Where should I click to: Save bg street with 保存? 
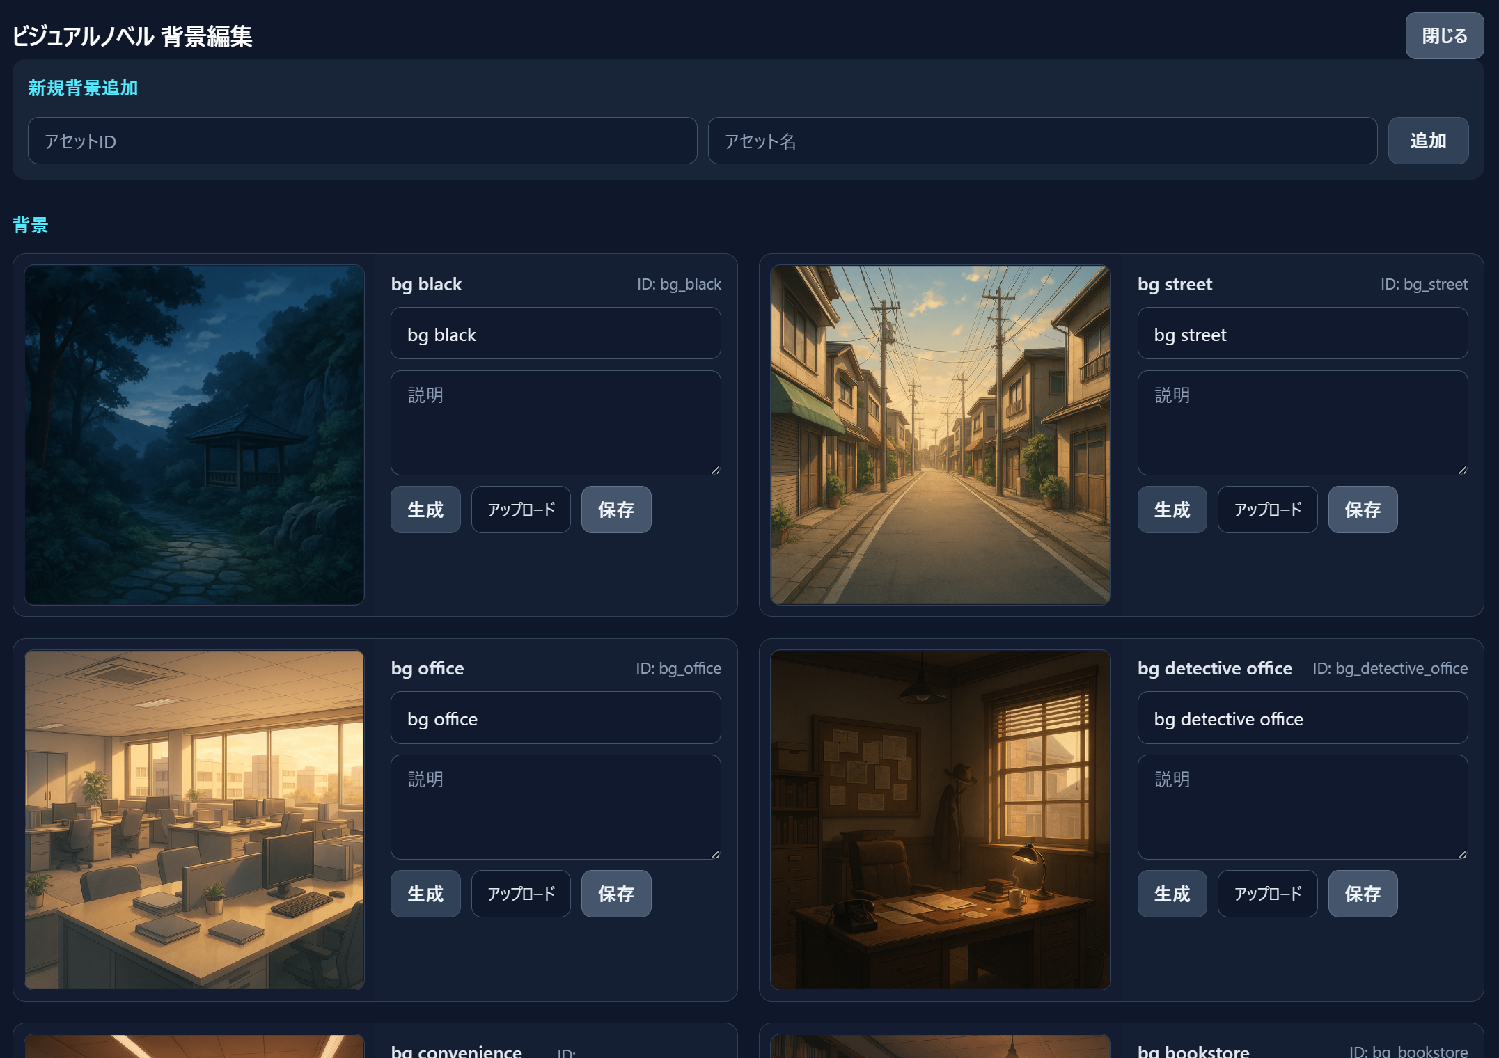tap(1363, 510)
